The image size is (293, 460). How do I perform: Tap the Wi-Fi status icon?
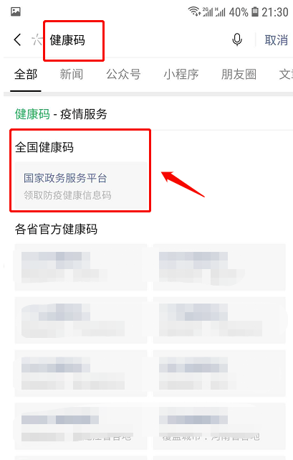pos(193,11)
